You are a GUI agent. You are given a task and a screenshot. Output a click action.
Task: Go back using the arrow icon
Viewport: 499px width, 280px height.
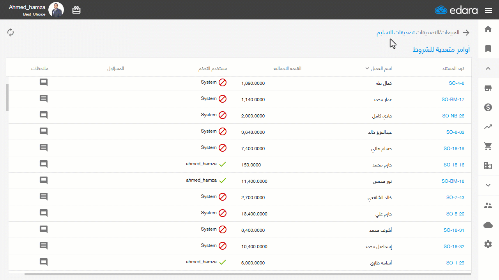click(466, 33)
